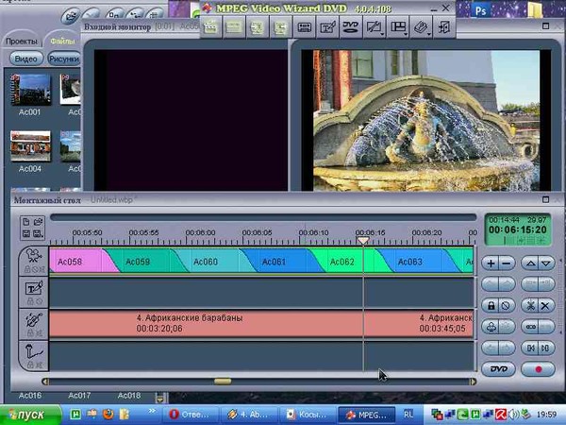The width and height of the screenshot is (566, 425).
Task: Click the third green toolbar icon
Action: [x=257, y=27]
